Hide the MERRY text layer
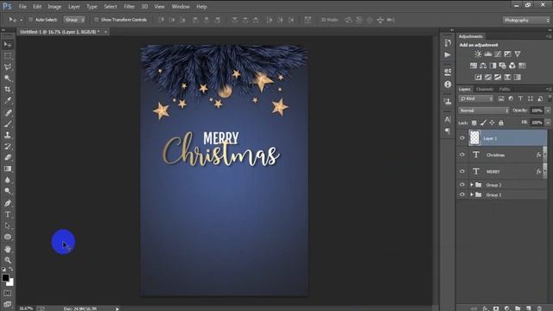The height and width of the screenshot is (311, 553). (x=462, y=171)
